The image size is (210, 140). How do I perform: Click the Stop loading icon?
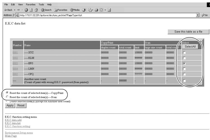(26, 10)
